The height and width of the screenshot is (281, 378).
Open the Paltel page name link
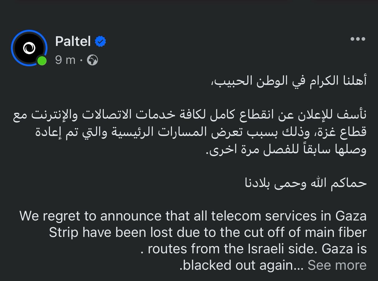click(73, 41)
